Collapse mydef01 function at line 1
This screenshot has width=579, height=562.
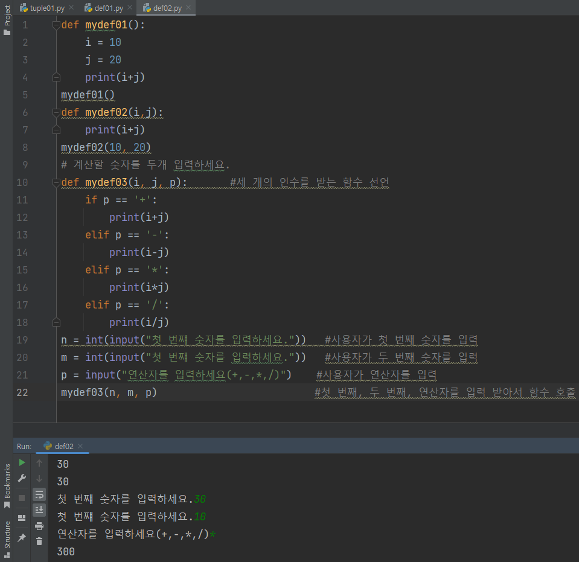click(x=56, y=25)
